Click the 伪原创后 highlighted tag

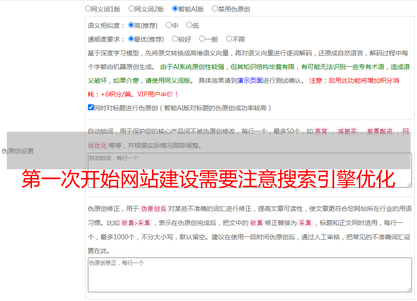tap(154, 209)
